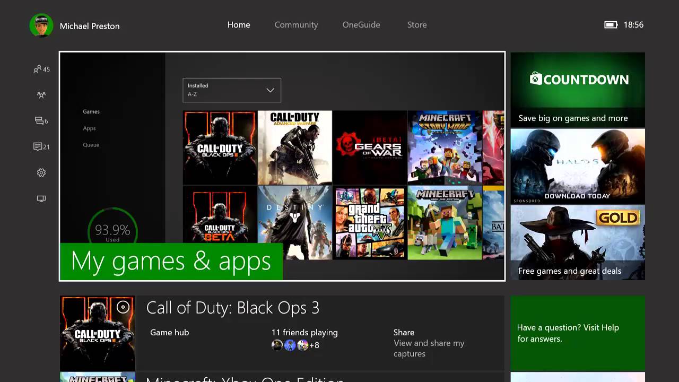
Task: Click the Michael Preston gamertag name
Action: [90, 26]
